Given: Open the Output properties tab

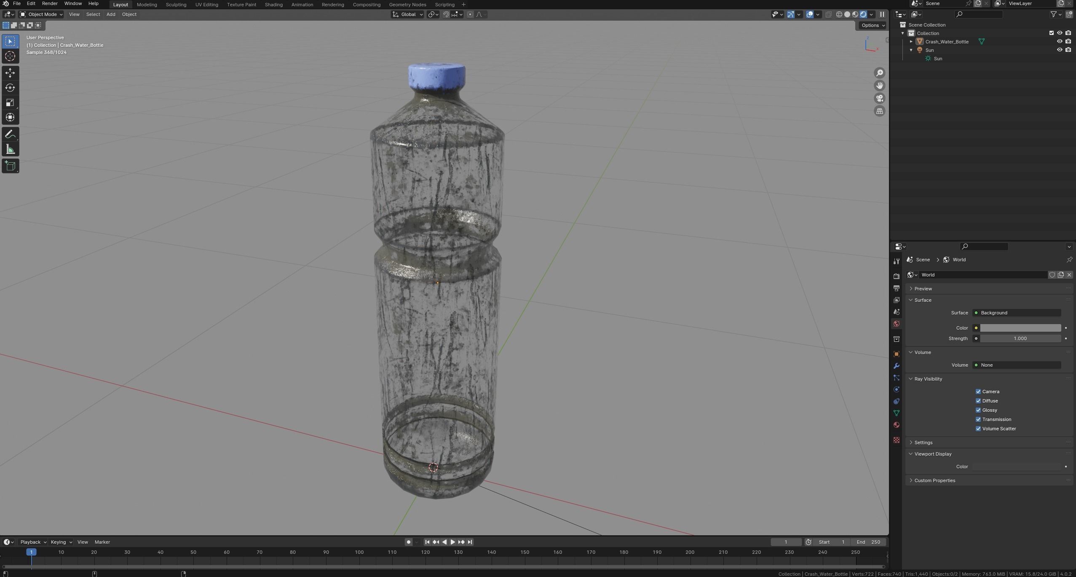Looking at the screenshot, I should click(896, 288).
